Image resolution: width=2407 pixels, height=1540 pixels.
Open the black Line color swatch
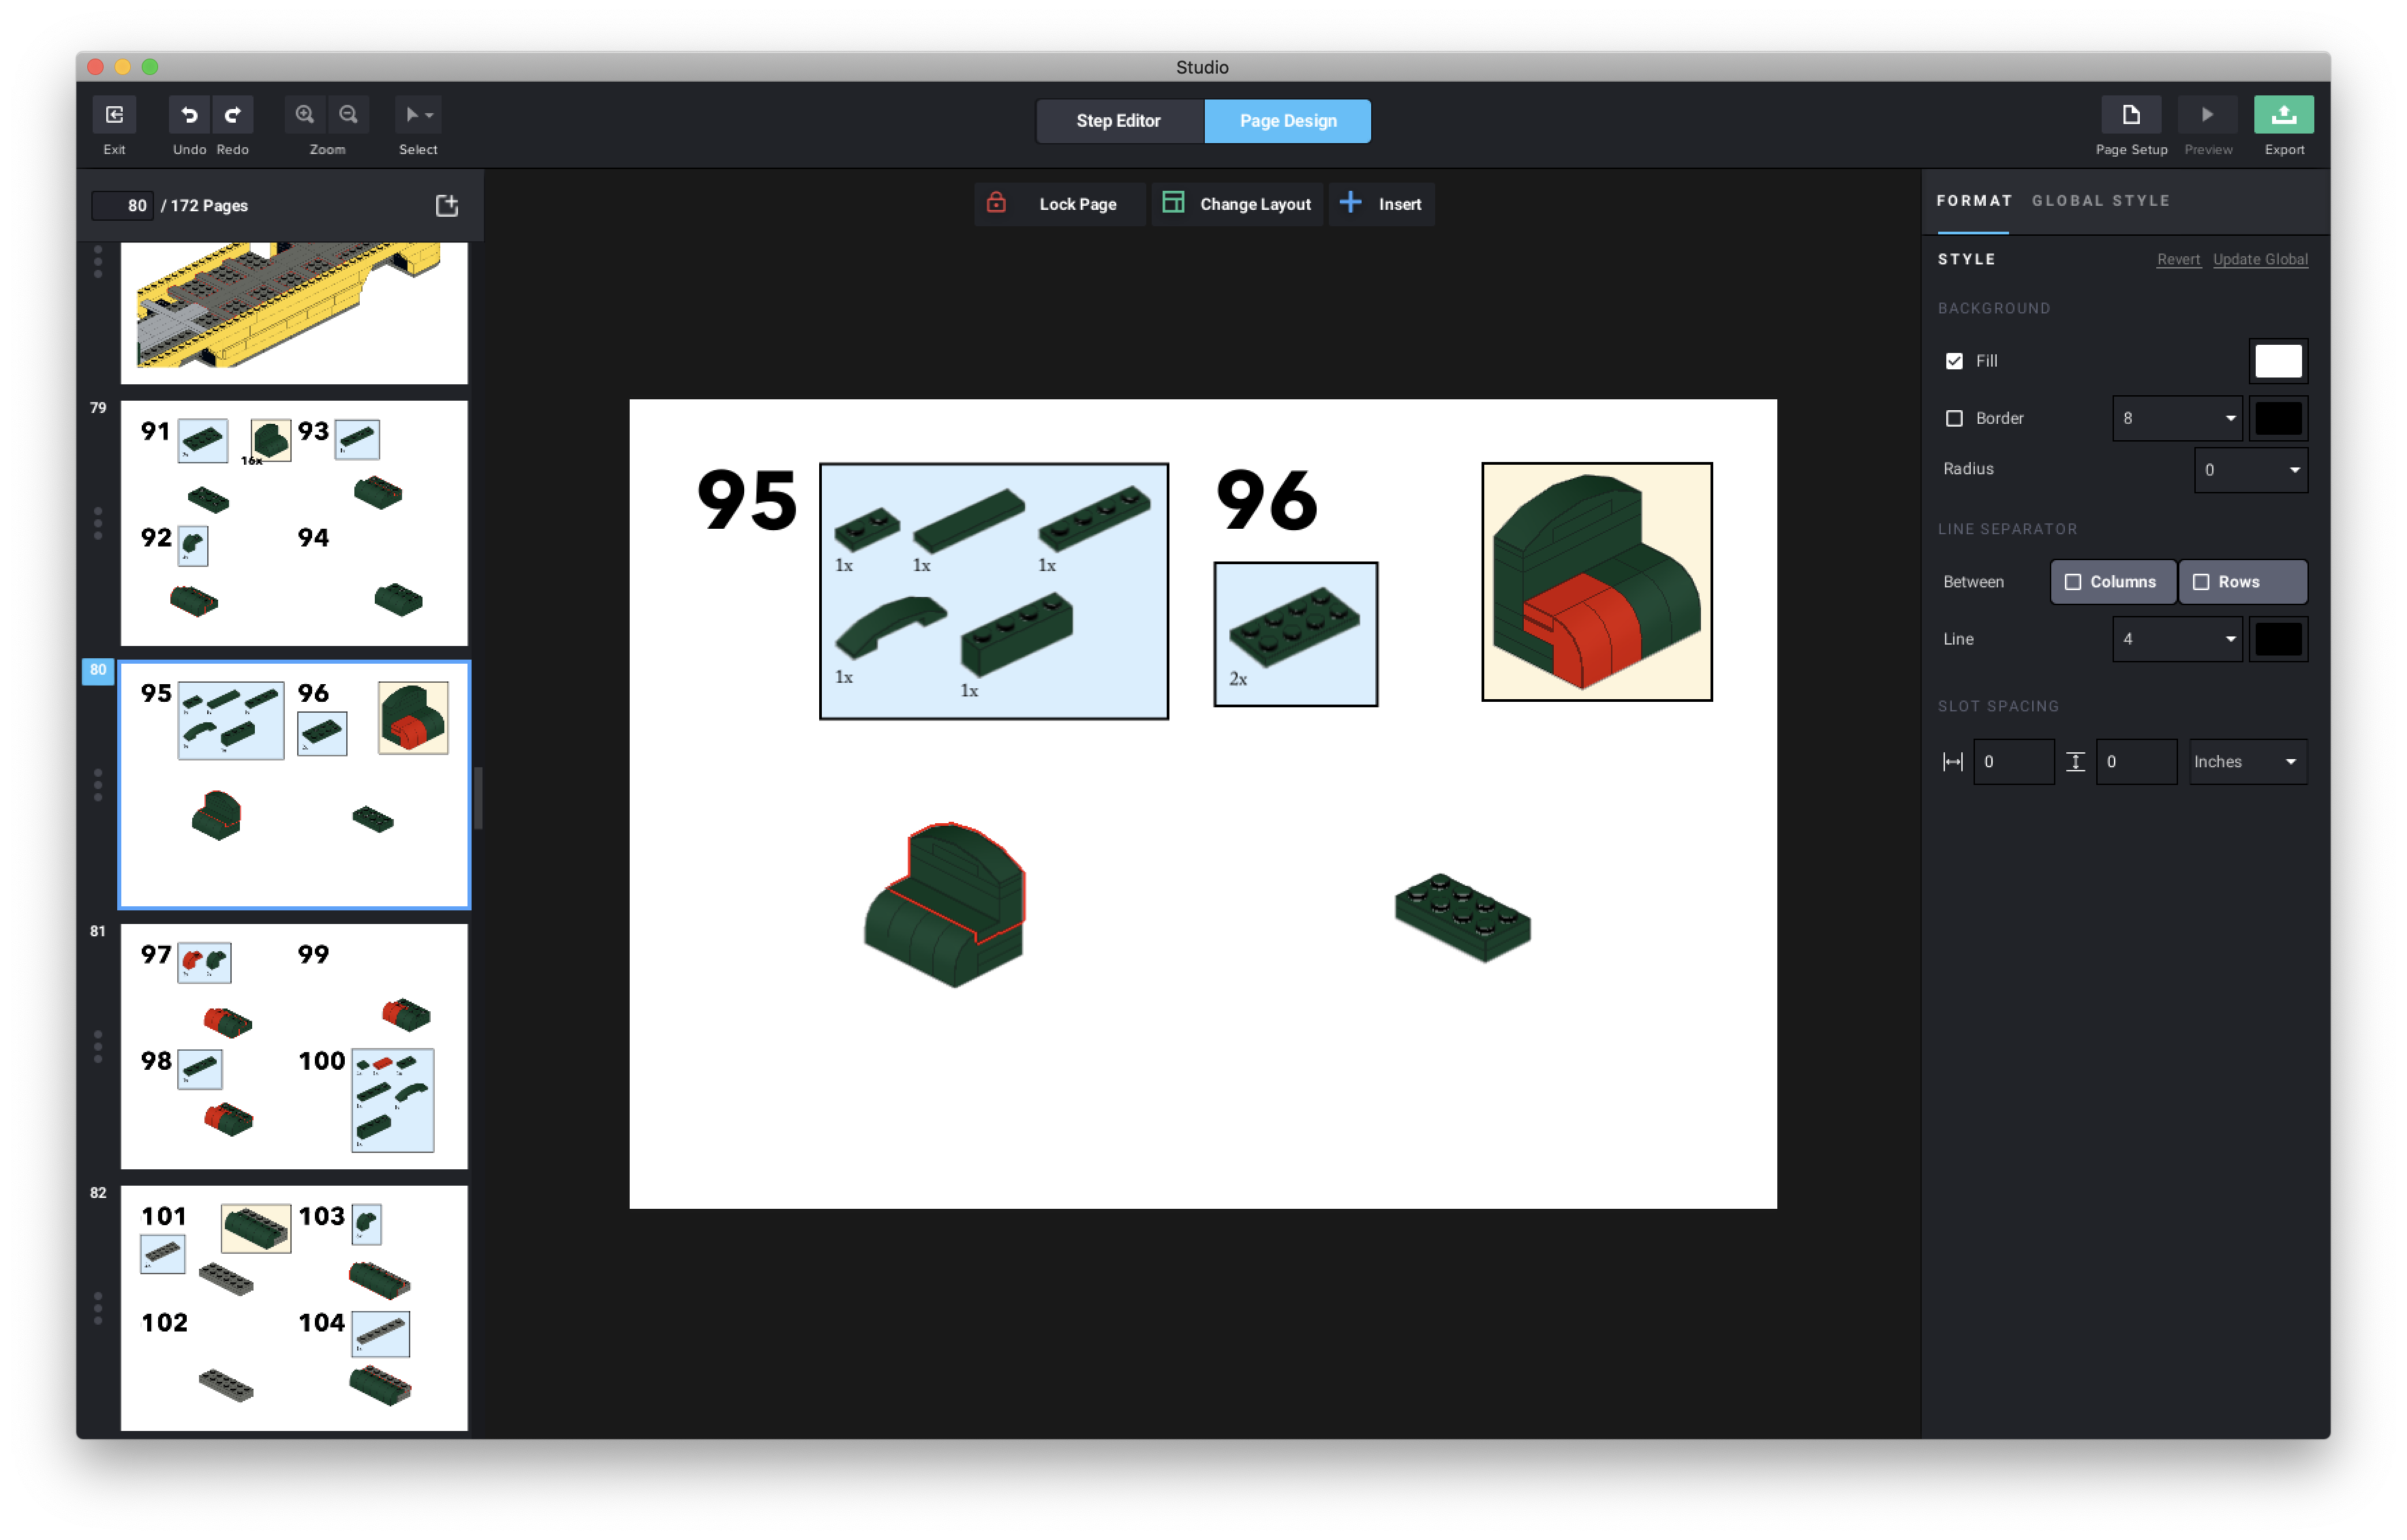click(2278, 639)
